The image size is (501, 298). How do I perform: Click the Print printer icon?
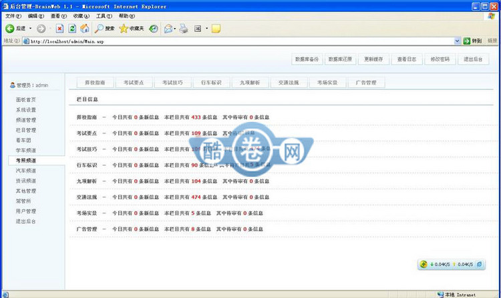pos(184,29)
